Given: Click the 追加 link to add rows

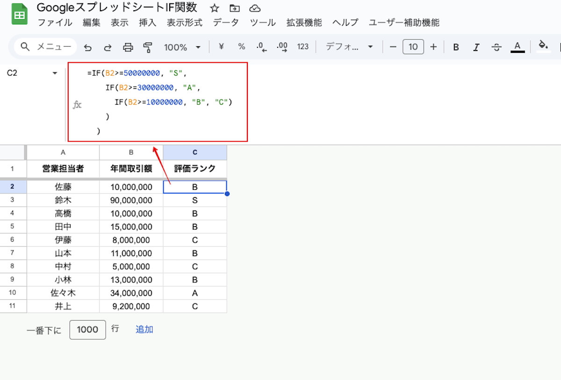Looking at the screenshot, I should [x=144, y=330].
